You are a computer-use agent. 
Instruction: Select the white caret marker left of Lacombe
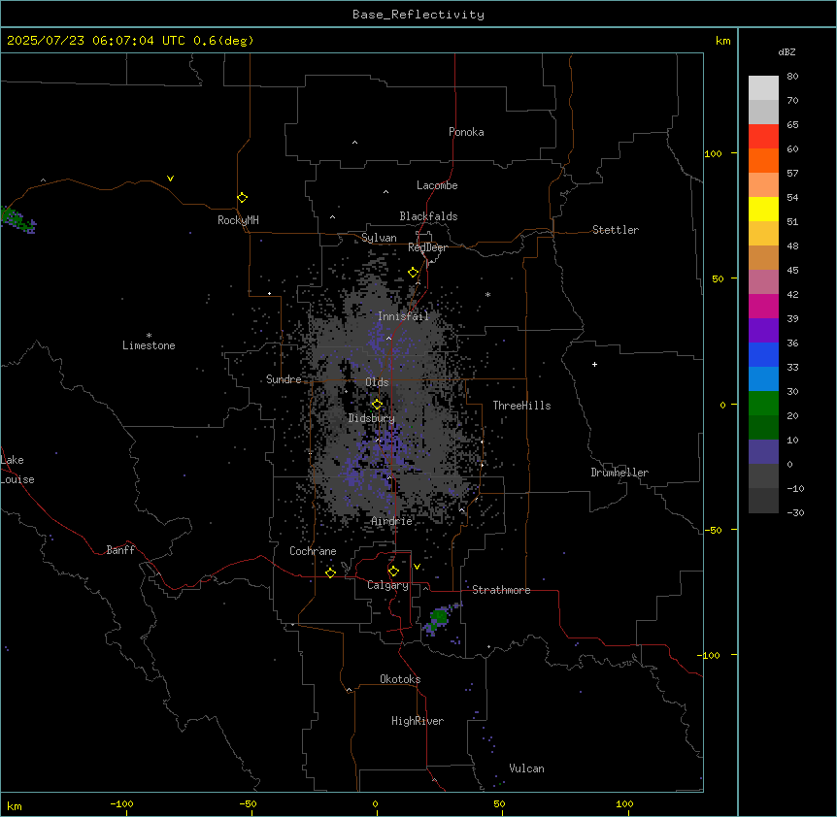coord(385,191)
